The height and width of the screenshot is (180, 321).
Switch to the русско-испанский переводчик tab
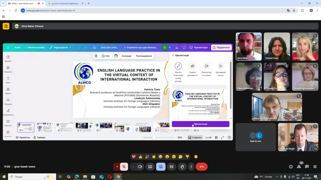pyautogui.click(x=64, y=3)
